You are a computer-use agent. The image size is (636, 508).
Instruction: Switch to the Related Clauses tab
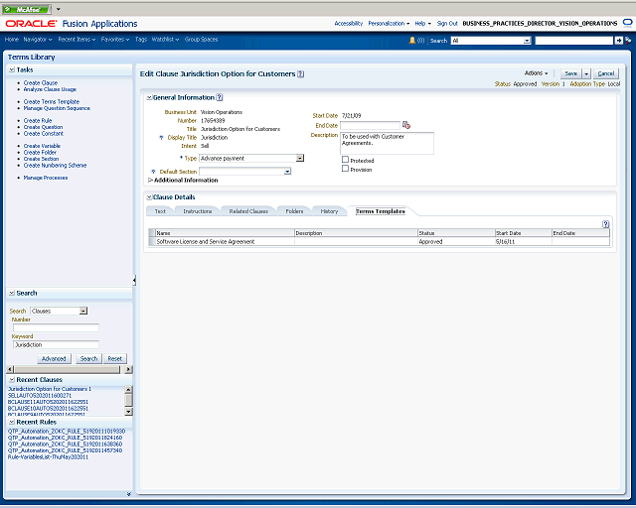coord(248,211)
